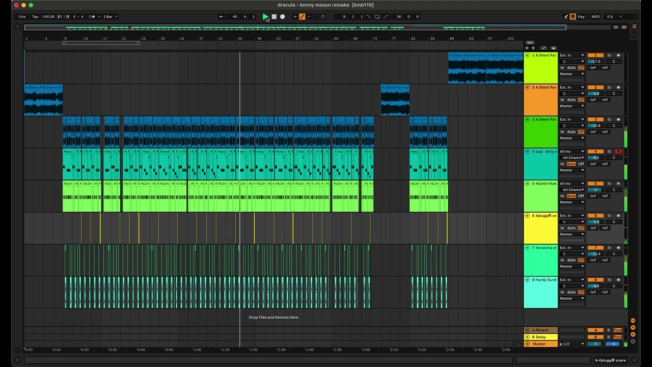
Task: Open track 1 Ext. In input dropdown
Action: pyautogui.click(x=572, y=55)
